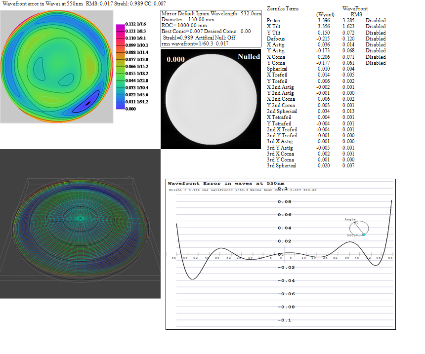Click the 'Defocus' Zernike term
This screenshot has height=354, width=425.
pos(276,39)
